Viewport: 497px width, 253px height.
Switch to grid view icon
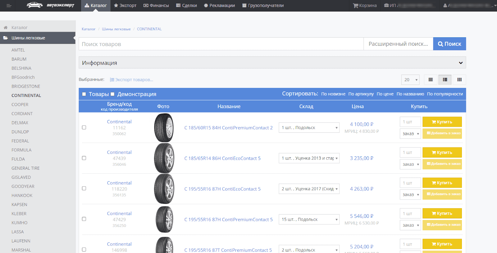459,80
